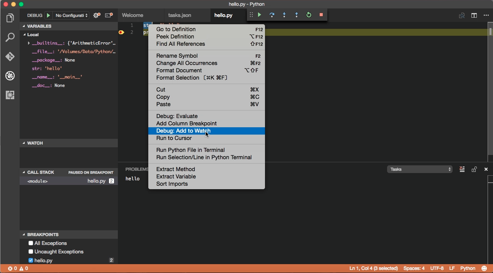Click LF line ending in status bar
This screenshot has width=493, height=273.
[452, 268]
